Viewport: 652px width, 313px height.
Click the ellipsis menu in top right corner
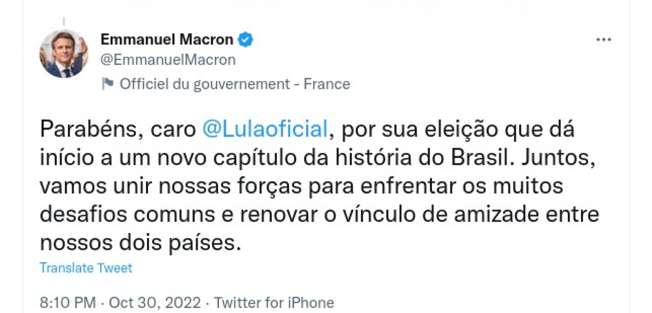(x=603, y=39)
